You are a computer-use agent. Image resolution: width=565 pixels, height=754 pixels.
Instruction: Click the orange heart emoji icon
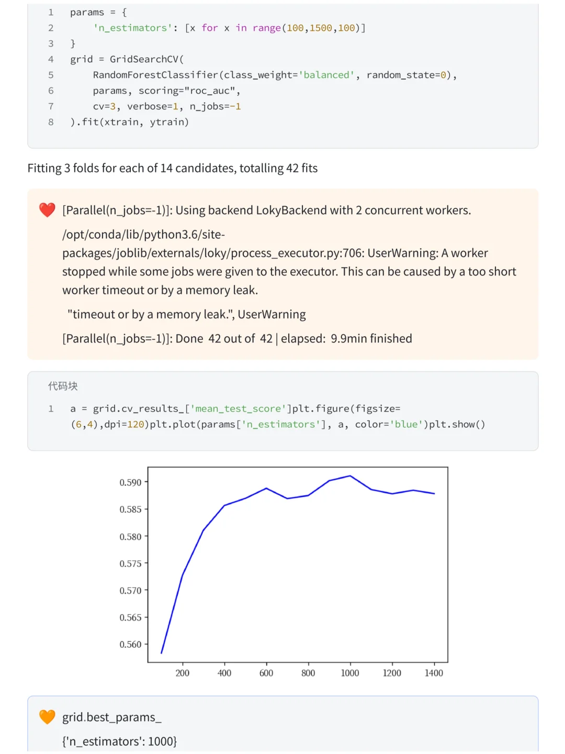pyautogui.click(x=47, y=717)
